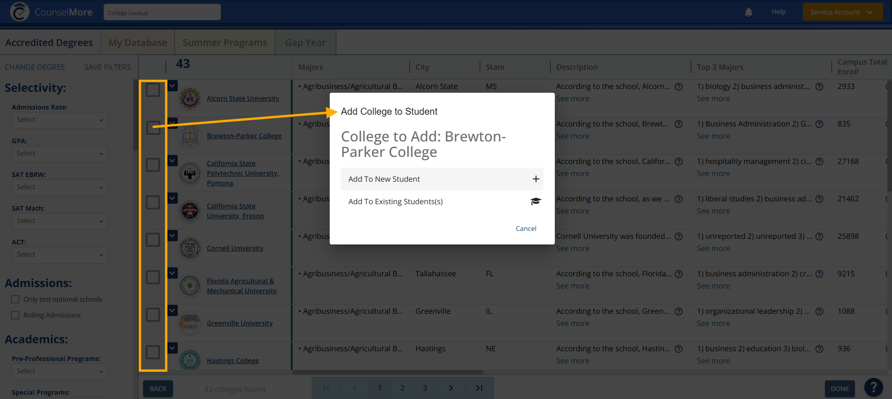This screenshot has width=892, height=399.
Task: Click Hastings College logo
Action: click(190, 361)
